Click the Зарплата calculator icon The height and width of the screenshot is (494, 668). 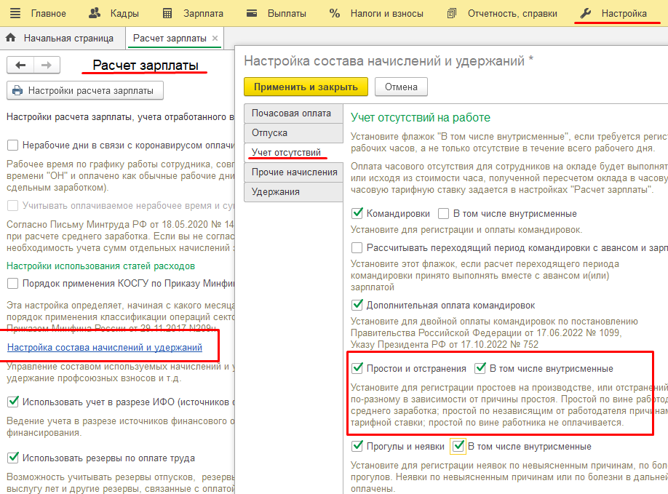(167, 14)
